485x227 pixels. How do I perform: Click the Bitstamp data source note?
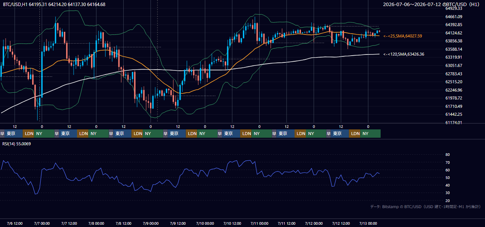425,207
